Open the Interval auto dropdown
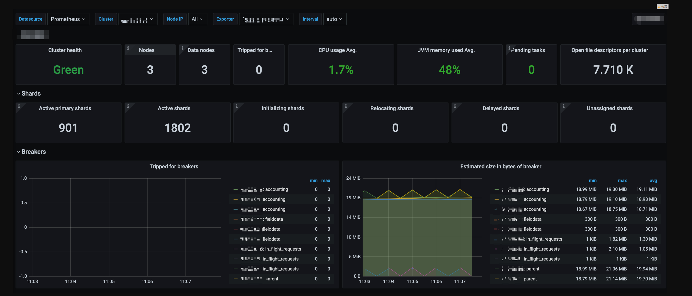The height and width of the screenshot is (296, 692). tap(335, 19)
